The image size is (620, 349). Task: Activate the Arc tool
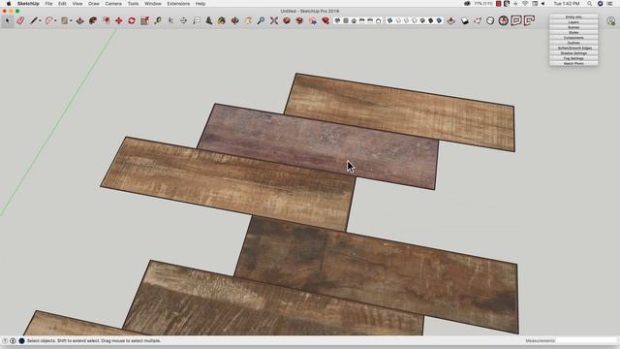(x=49, y=20)
